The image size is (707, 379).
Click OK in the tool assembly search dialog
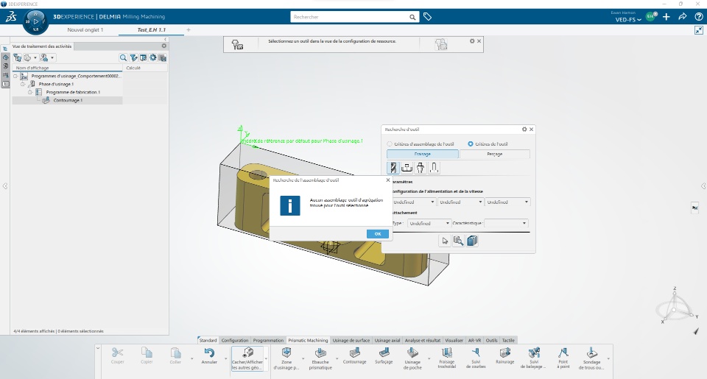coord(377,234)
